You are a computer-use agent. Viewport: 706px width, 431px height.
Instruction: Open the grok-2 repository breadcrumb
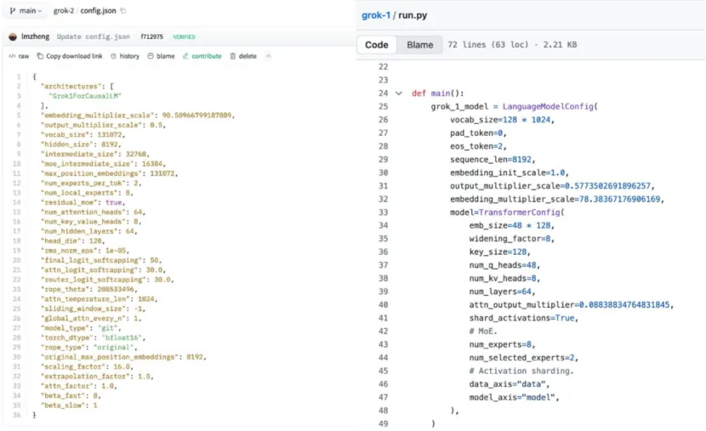[x=65, y=10]
